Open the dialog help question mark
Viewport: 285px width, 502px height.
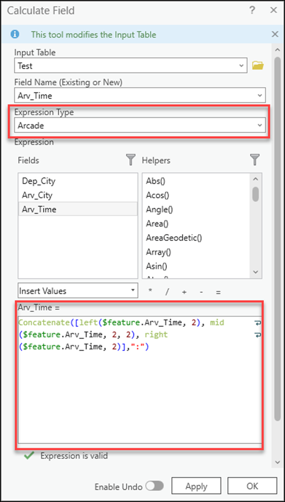pyautogui.click(x=252, y=10)
